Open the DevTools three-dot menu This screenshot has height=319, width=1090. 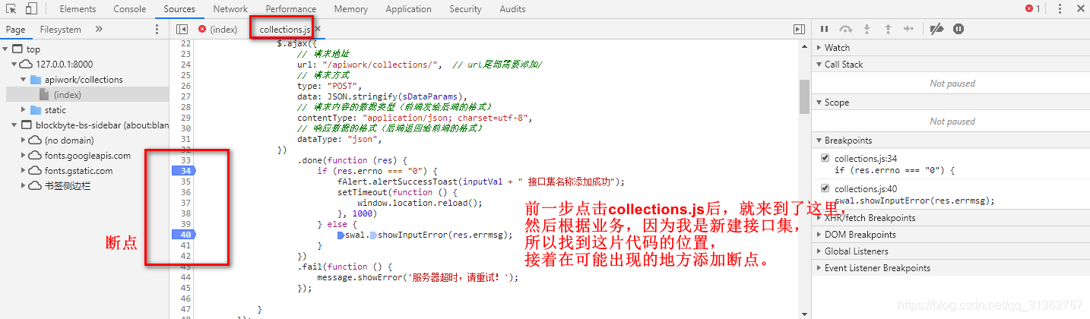point(1080,9)
